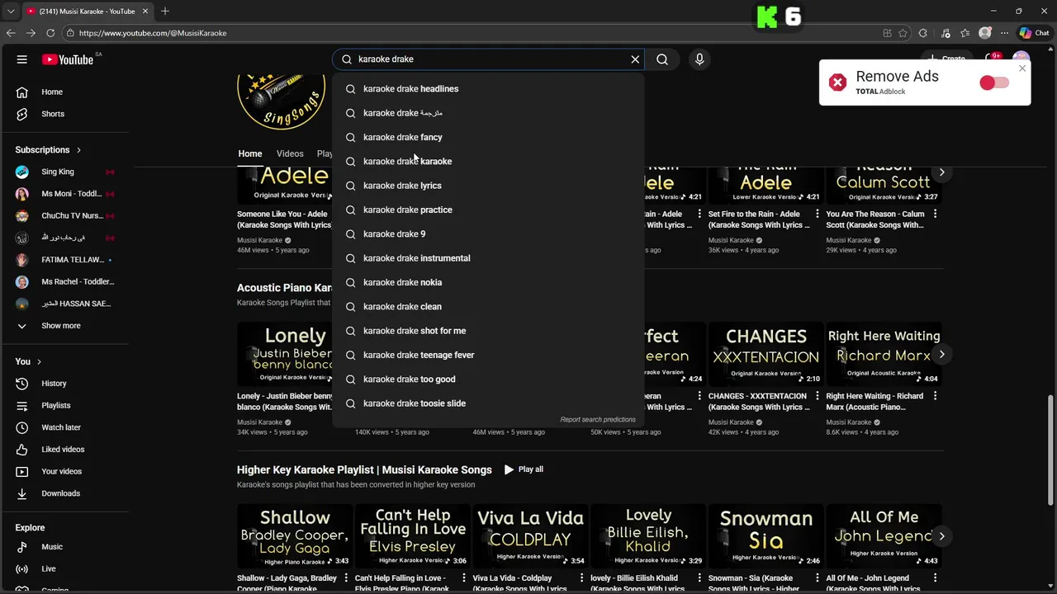Open the YouTube hamburger guide menu
1057x594 pixels.
coord(22,59)
